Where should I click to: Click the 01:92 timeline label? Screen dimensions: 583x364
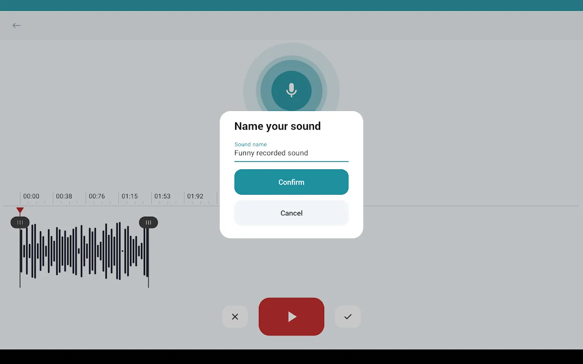coord(195,196)
